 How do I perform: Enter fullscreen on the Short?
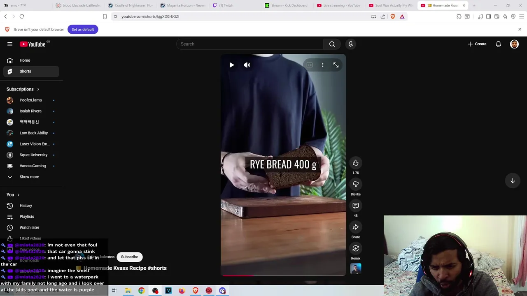click(x=336, y=65)
